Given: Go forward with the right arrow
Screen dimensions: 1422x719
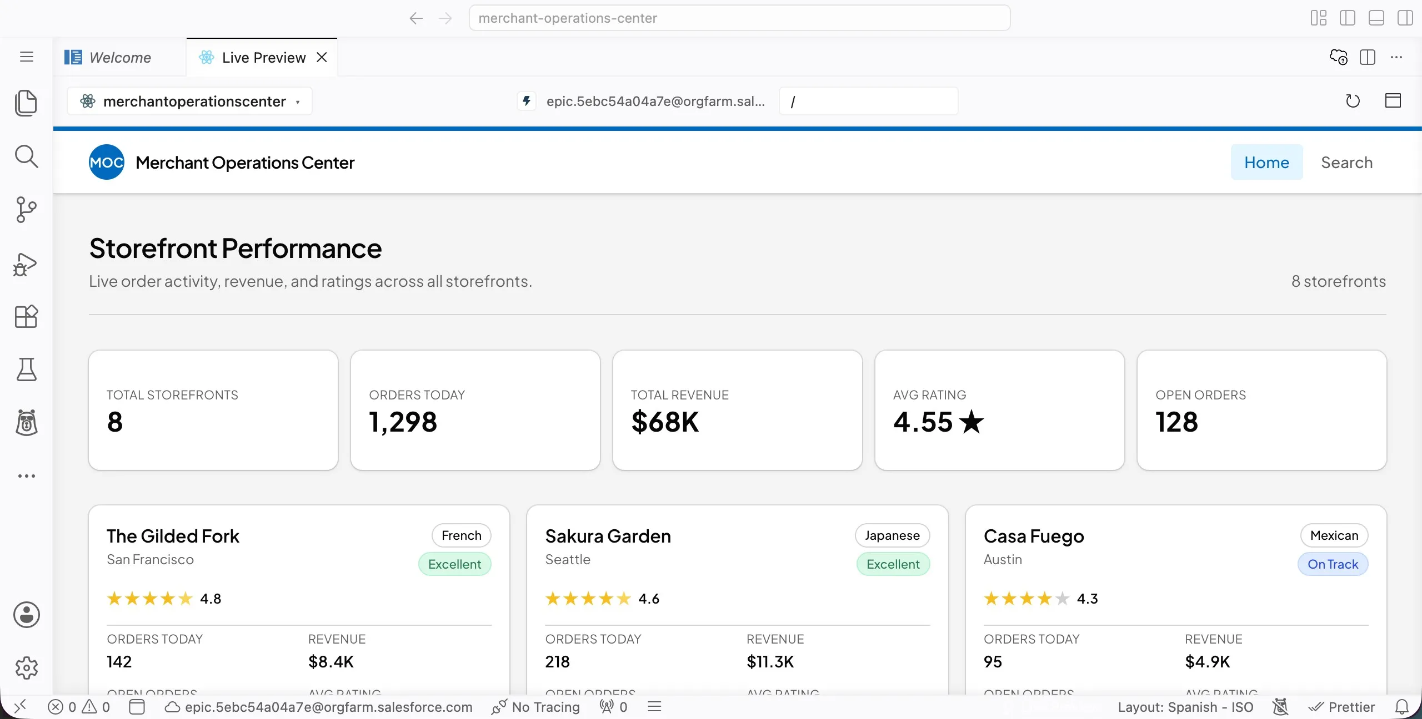Looking at the screenshot, I should (x=445, y=18).
